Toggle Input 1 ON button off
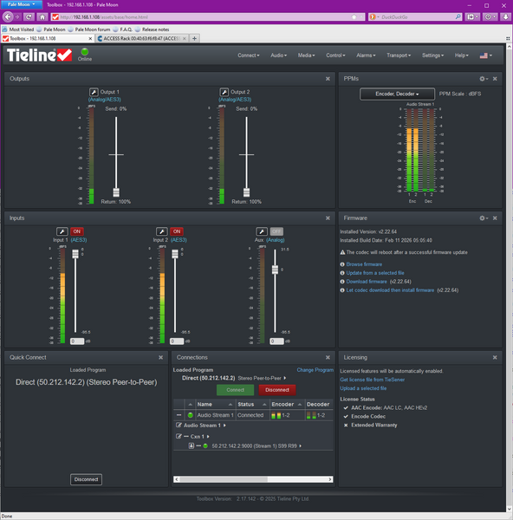Viewport: 513px width, 520px height. (x=76, y=231)
